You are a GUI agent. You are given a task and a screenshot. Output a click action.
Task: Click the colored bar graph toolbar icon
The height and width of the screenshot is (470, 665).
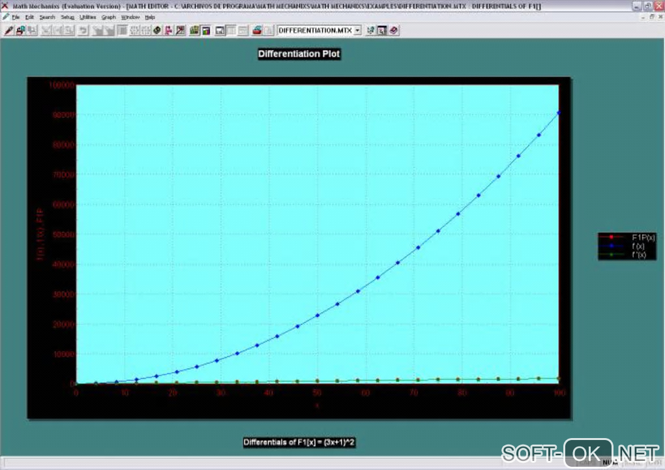point(205,30)
